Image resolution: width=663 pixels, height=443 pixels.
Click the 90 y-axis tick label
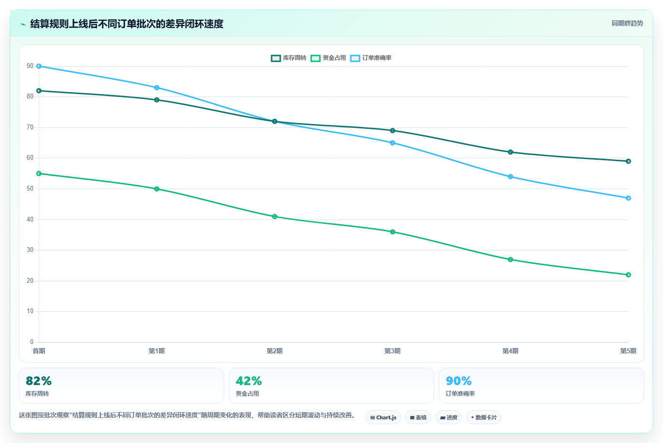click(30, 66)
